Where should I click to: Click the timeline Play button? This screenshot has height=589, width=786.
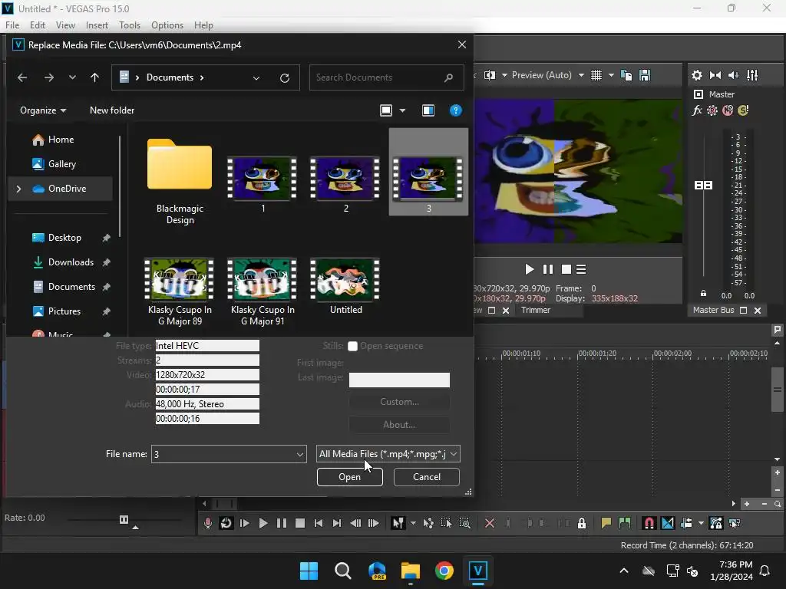coord(263,523)
